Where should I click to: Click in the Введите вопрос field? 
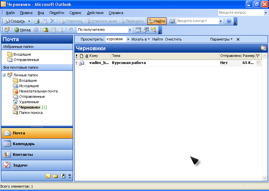click(241, 13)
